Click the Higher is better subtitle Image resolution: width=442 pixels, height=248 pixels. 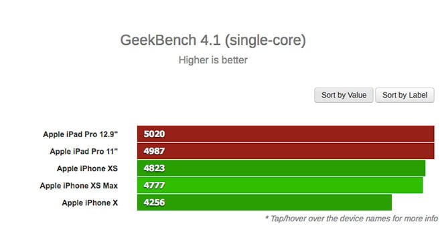[x=213, y=60]
